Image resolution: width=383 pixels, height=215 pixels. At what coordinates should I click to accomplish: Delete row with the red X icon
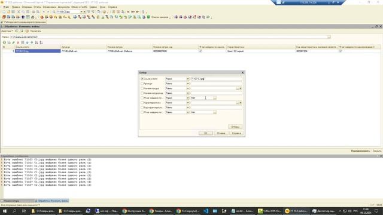pos(18,42)
